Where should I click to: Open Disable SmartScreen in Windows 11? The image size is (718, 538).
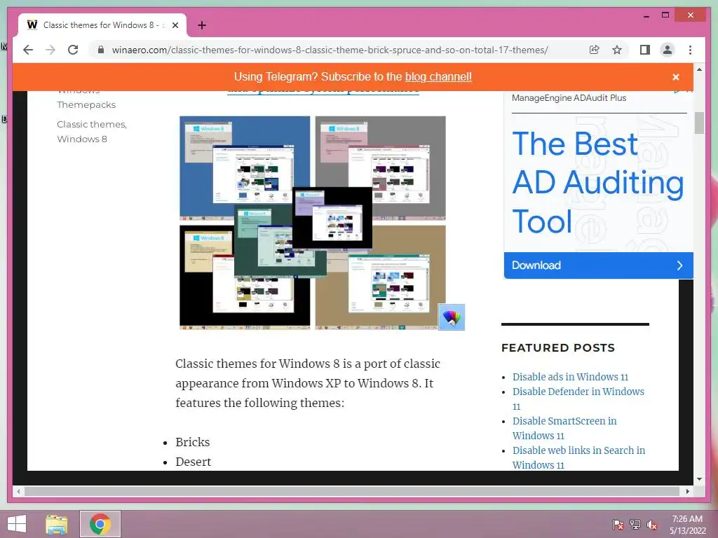pyautogui.click(x=564, y=428)
